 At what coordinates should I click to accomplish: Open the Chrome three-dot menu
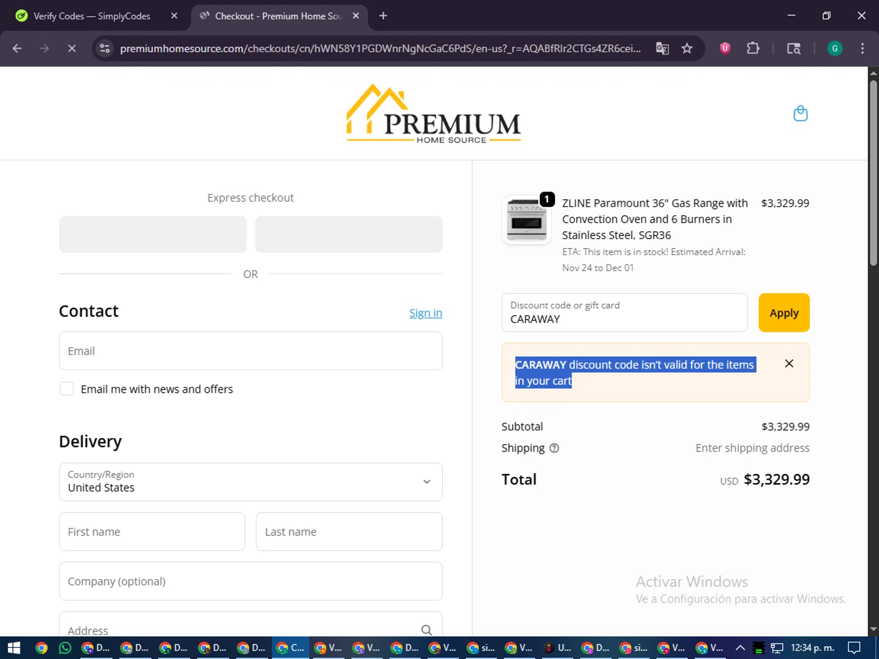click(x=862, y=49)
